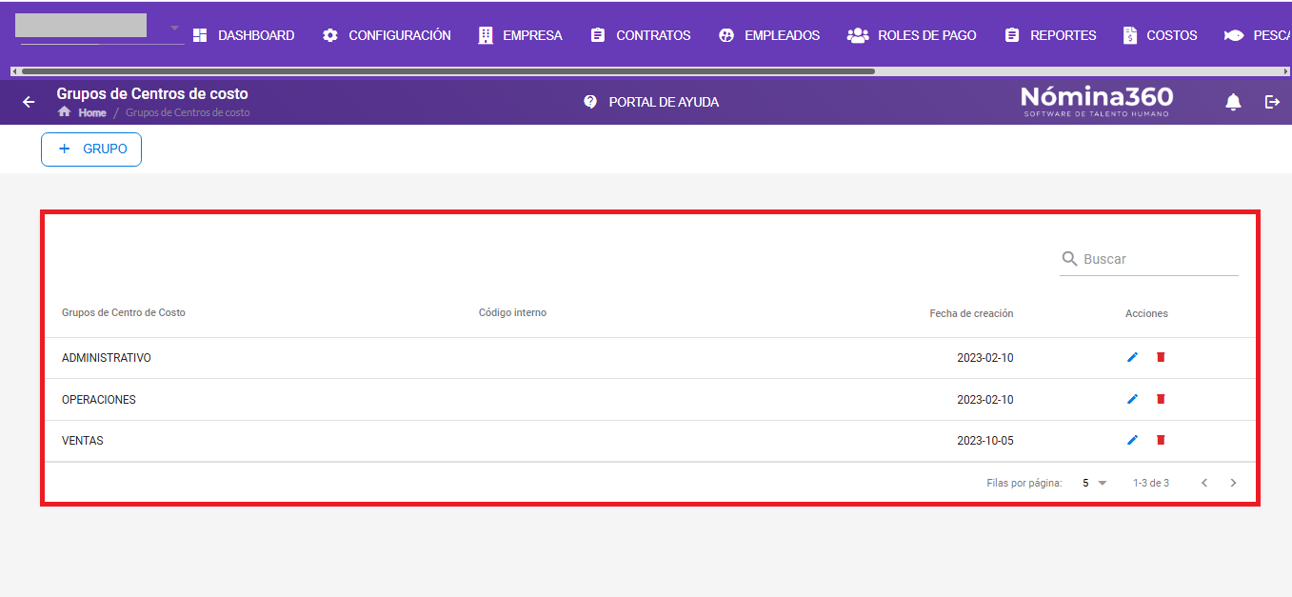The image size is (1292, 597).
Task: Select the VENTAS row name
Action: 83,441
